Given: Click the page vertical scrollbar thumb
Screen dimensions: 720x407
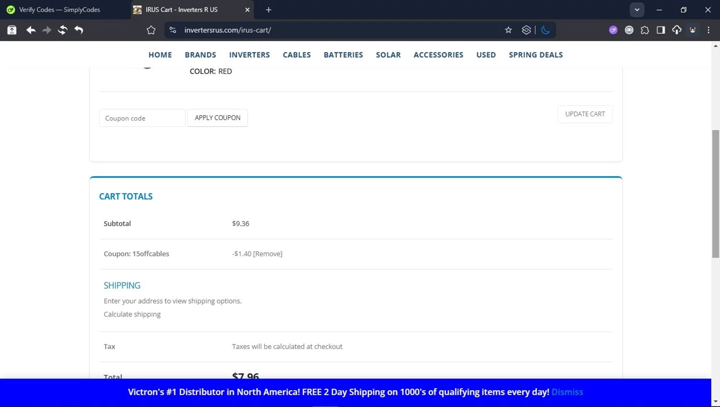Looking at the screenshot, I should (716, 194).
